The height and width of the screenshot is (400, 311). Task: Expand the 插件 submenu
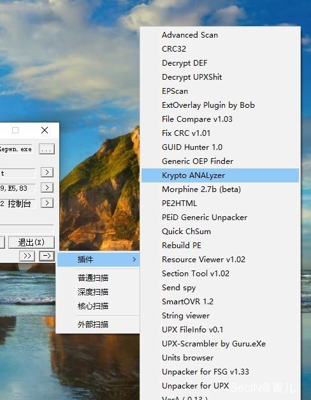[x=98, y=260]
